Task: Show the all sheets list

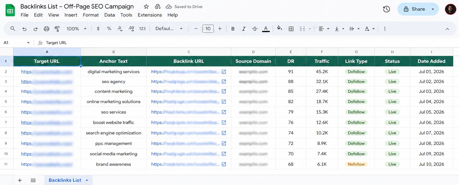Action: pos(33,180)
